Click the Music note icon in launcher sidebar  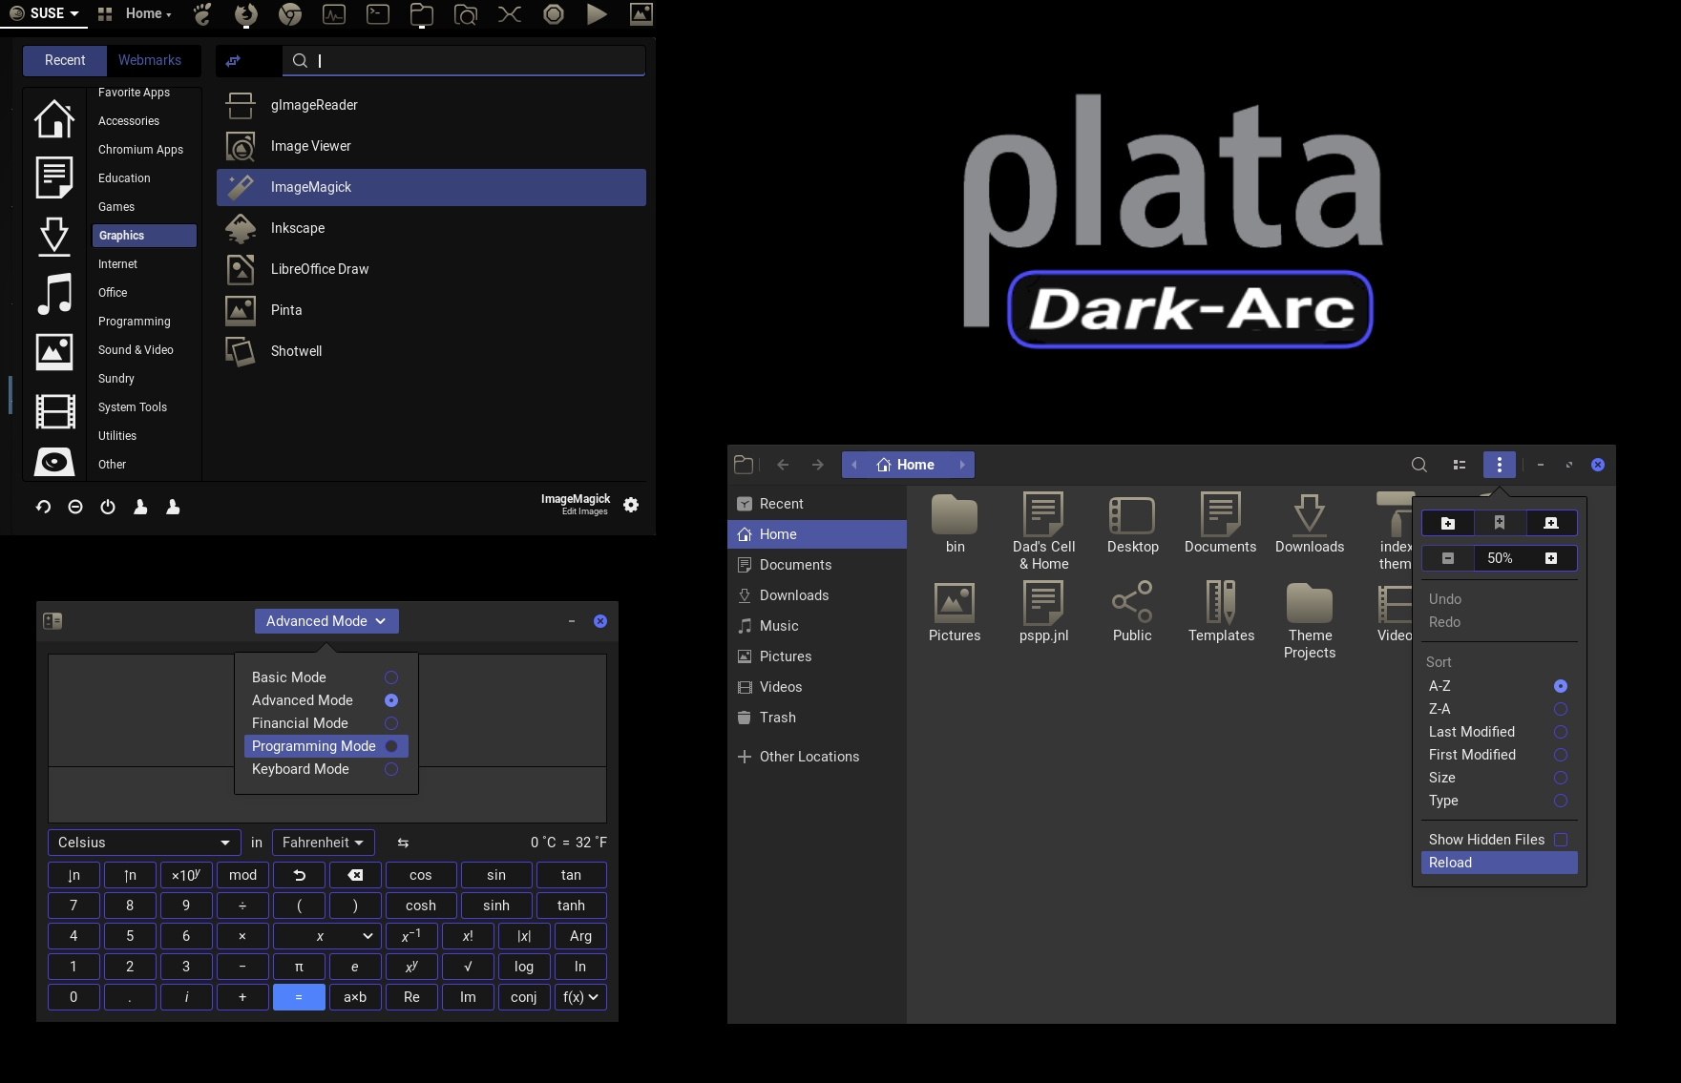coord(54,294)
